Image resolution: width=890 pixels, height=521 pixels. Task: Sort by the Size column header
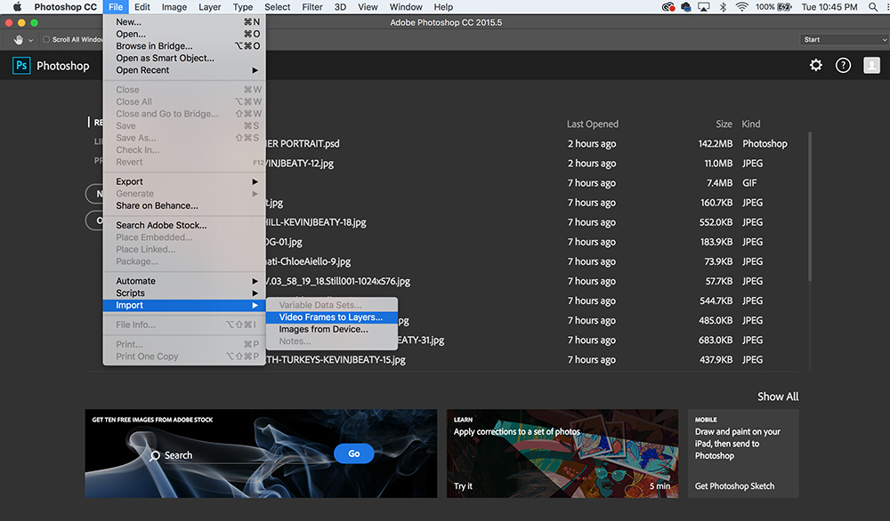click(724, 124)
